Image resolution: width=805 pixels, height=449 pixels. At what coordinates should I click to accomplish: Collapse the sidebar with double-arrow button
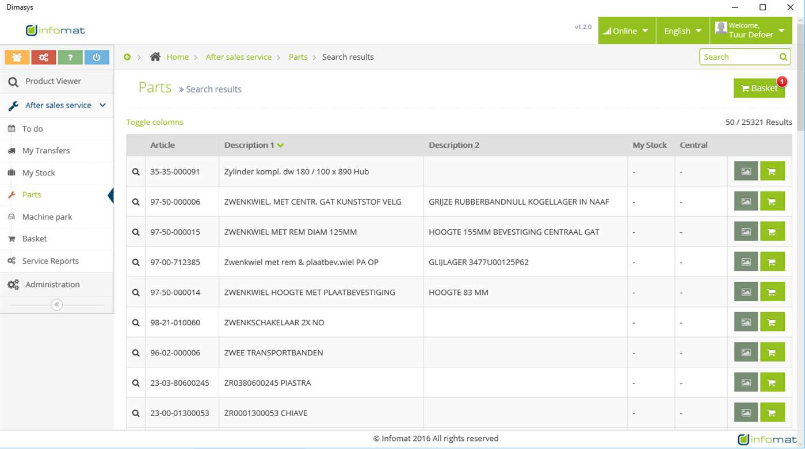click(56, 305)
